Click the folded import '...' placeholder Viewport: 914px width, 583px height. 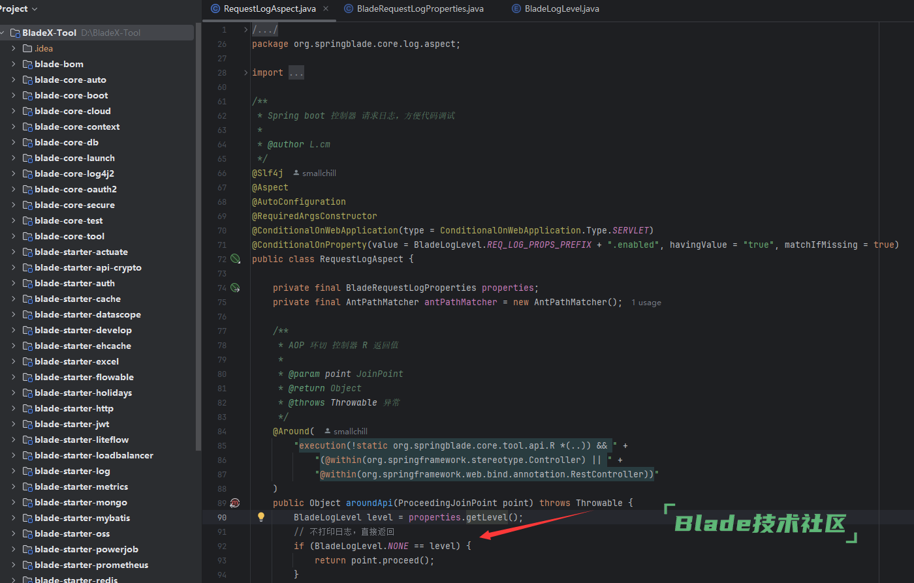coord(296,72)
